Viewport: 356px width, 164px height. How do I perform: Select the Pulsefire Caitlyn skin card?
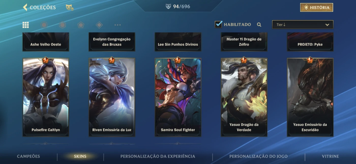pyautogui.click(x=46, y=97)
